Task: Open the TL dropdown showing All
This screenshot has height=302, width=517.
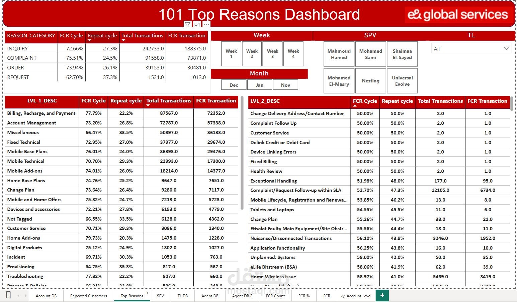Action: pos(471,49)
